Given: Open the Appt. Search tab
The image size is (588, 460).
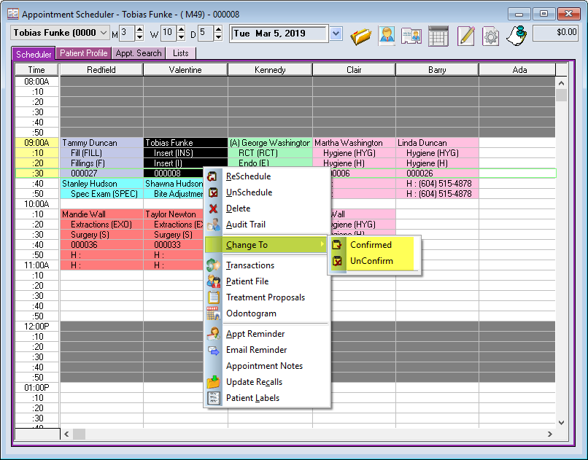Looking at the screenshot, I should 139,53.
